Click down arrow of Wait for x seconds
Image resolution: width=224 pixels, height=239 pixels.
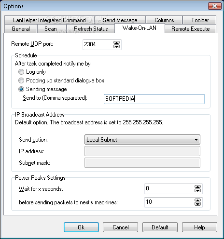pyautogui.click(x=197, y=191)
